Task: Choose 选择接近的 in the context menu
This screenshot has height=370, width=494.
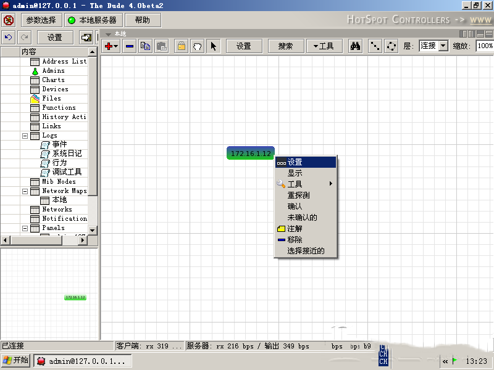Action: pos(306,251)
